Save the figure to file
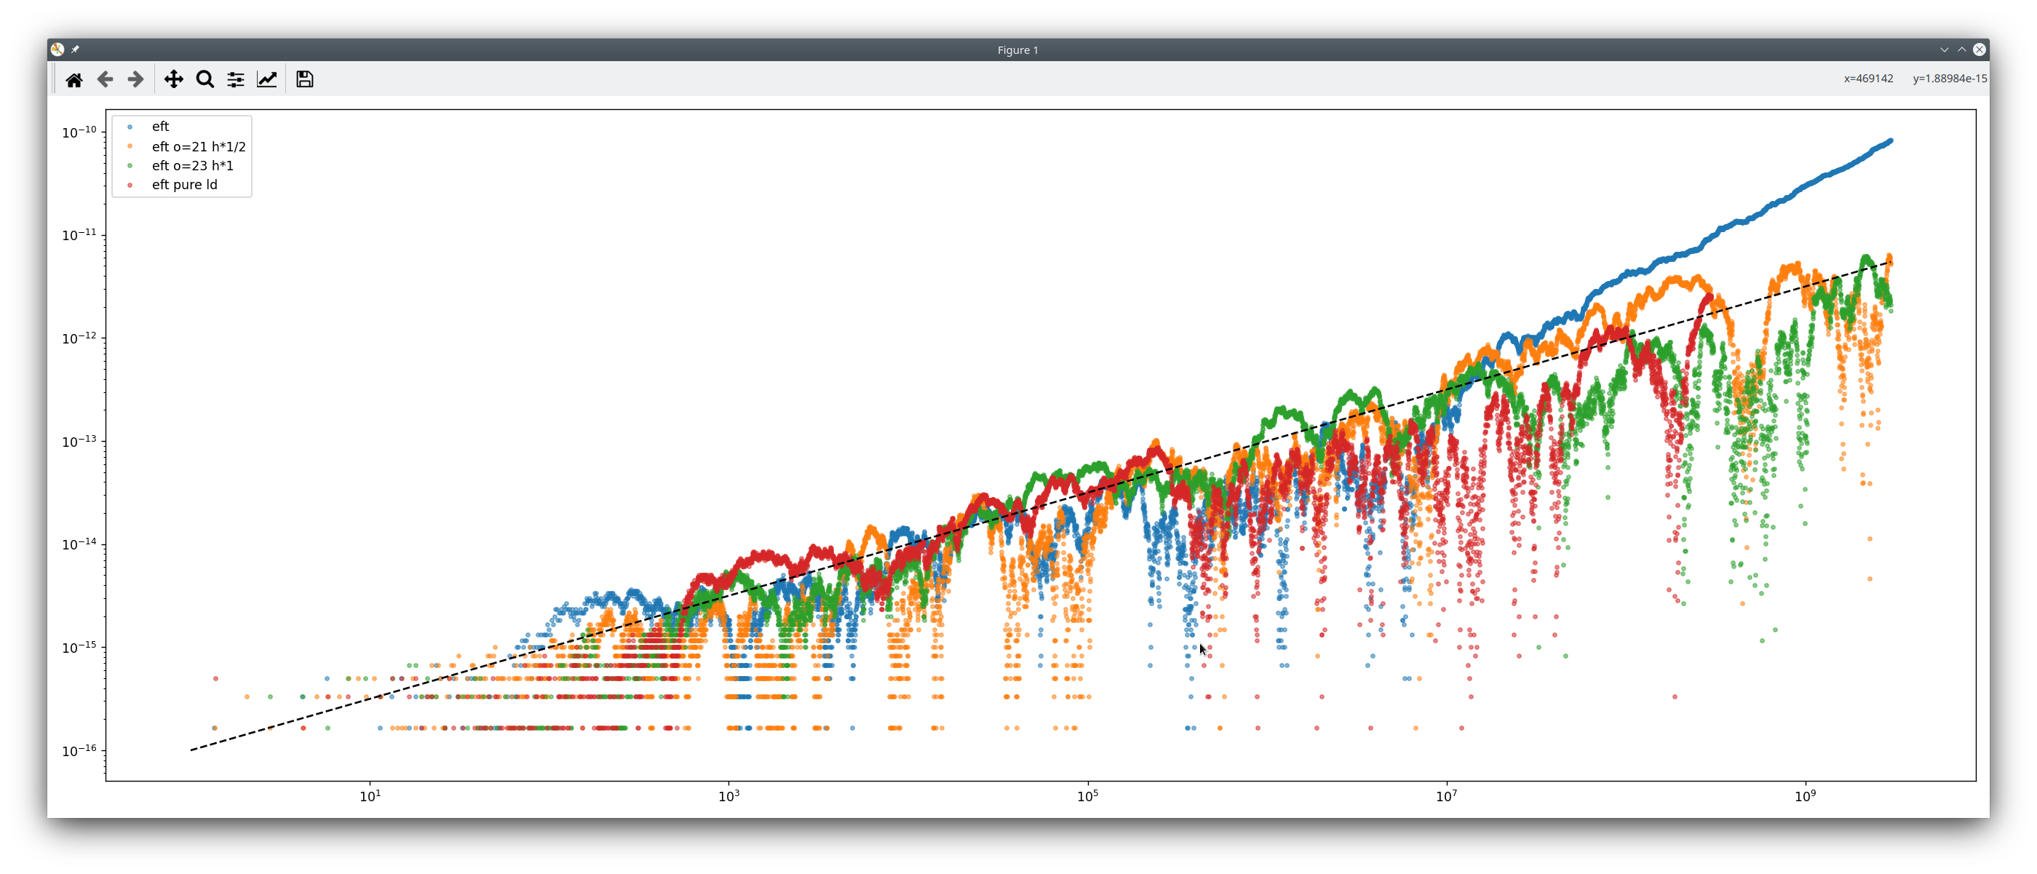 [304, 79]
